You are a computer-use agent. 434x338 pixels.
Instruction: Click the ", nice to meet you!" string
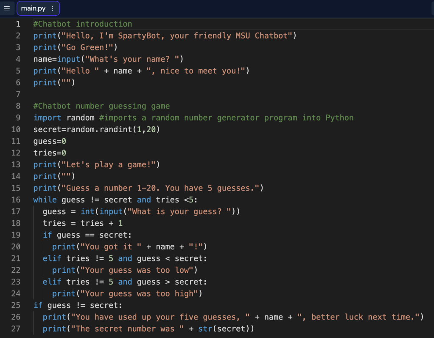(196, 71)
